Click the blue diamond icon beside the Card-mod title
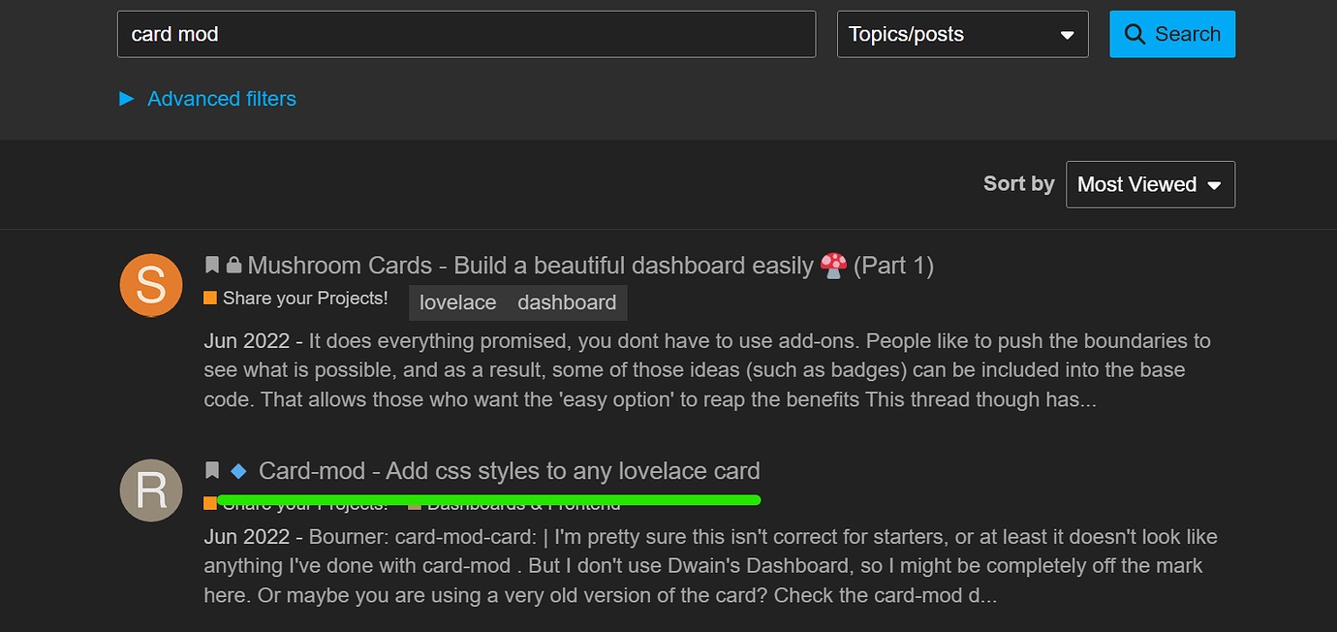Screen dimensions: 1337x632 click(237, 470)
